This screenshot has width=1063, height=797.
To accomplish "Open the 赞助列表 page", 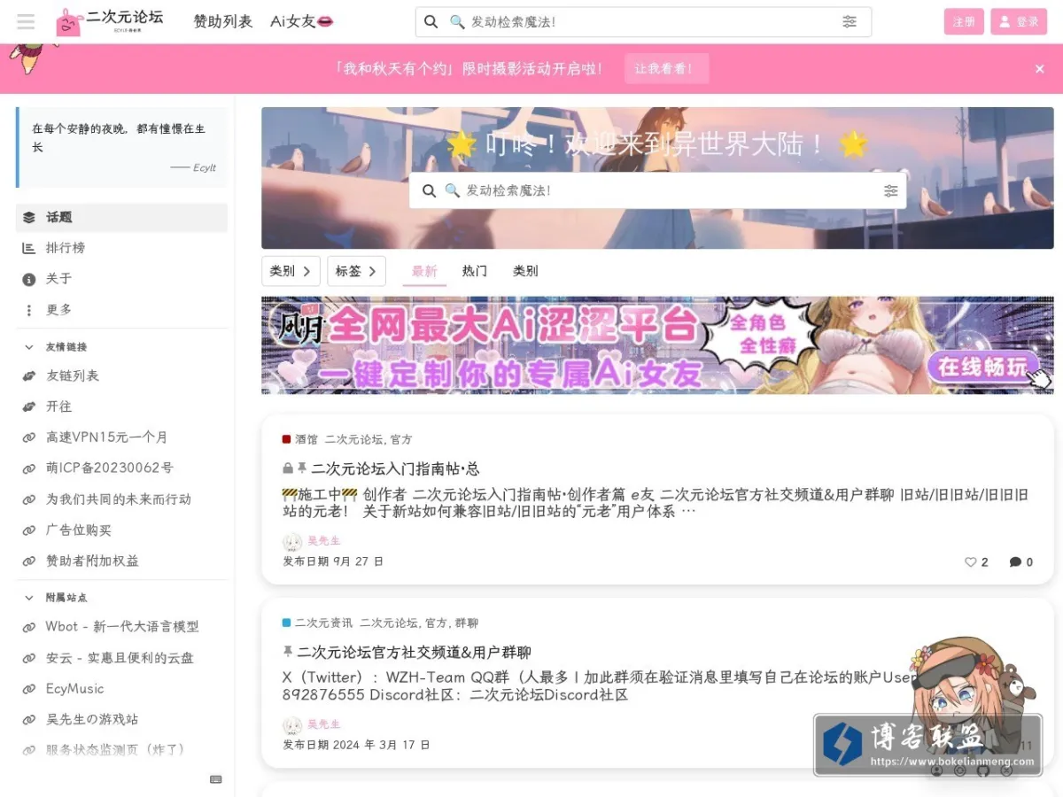I will (223, 21).
